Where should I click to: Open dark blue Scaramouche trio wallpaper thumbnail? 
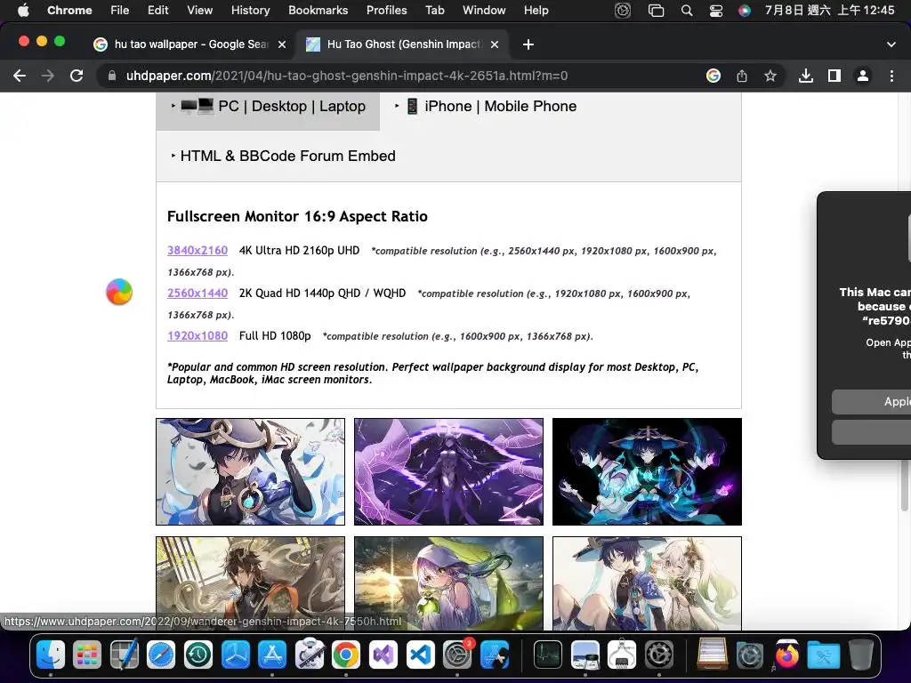coord(648,471)
